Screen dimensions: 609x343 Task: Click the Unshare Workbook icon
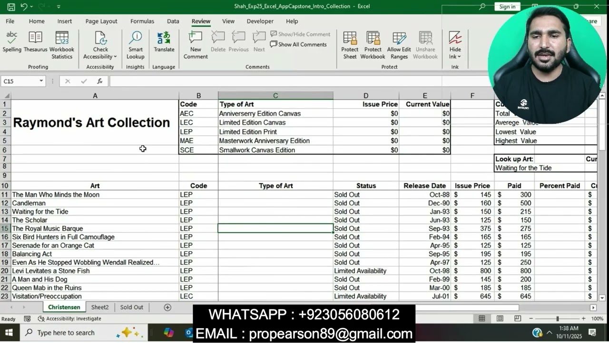click(x=425, y=39)
